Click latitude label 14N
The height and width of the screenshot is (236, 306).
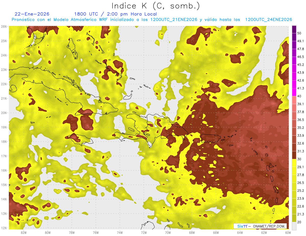pyautogui.click(x=4, y=199)
